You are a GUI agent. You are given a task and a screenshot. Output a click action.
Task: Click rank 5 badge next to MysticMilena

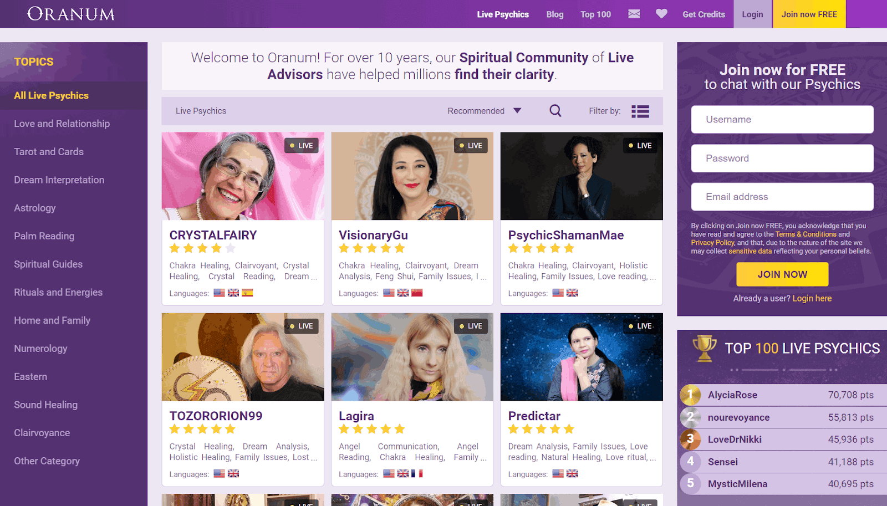[x=690, y=484]
